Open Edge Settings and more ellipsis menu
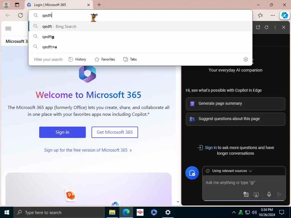The image size is (291, 218). pos(273,15)
